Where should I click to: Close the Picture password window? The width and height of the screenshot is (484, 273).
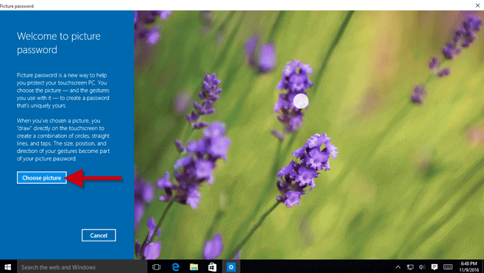(x=477, y=5)
